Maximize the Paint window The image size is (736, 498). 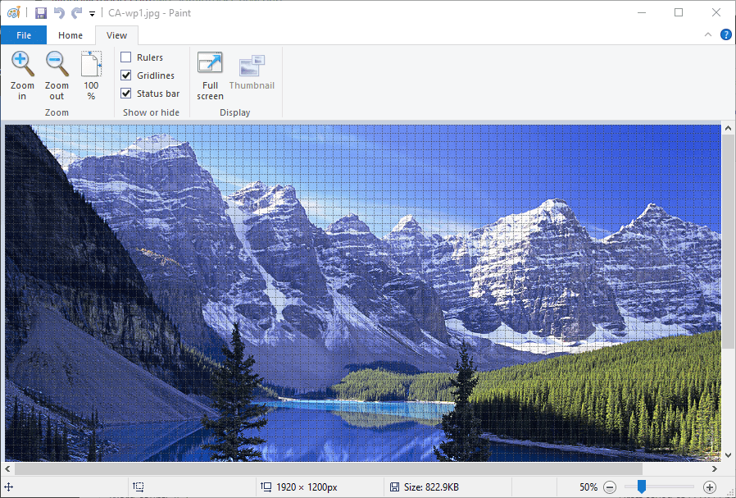[x=679, y=12]
